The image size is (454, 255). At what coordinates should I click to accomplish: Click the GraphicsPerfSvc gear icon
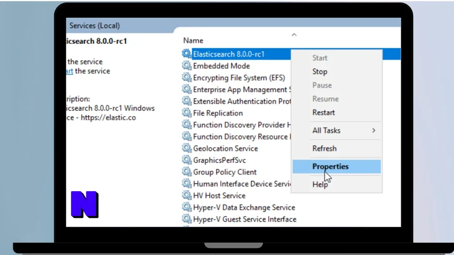click(187, 160)
